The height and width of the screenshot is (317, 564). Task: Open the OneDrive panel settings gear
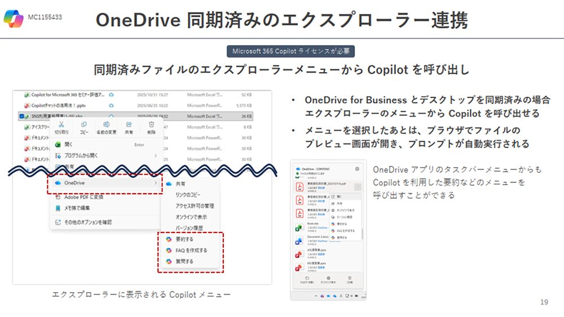[357, 169]
